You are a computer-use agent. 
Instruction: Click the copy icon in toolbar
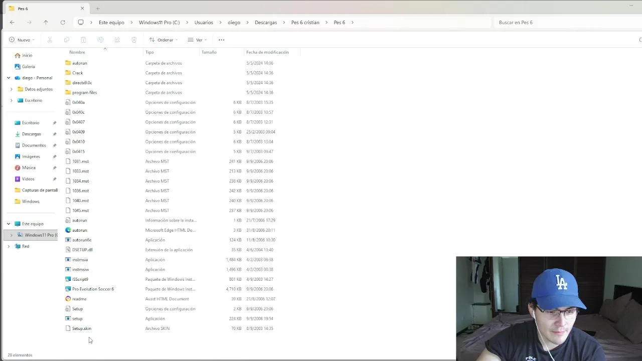point(67,40)
